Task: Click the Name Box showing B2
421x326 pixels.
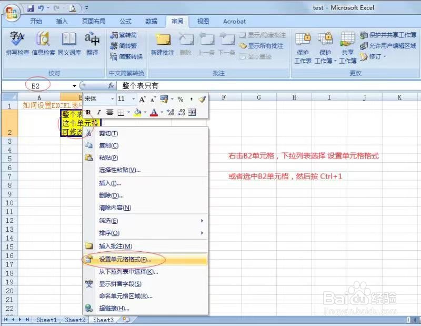Action: [x=36, y=86]
